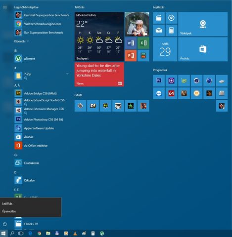
Task: Open the Budapest weather tile
Action: pos(99,37)
